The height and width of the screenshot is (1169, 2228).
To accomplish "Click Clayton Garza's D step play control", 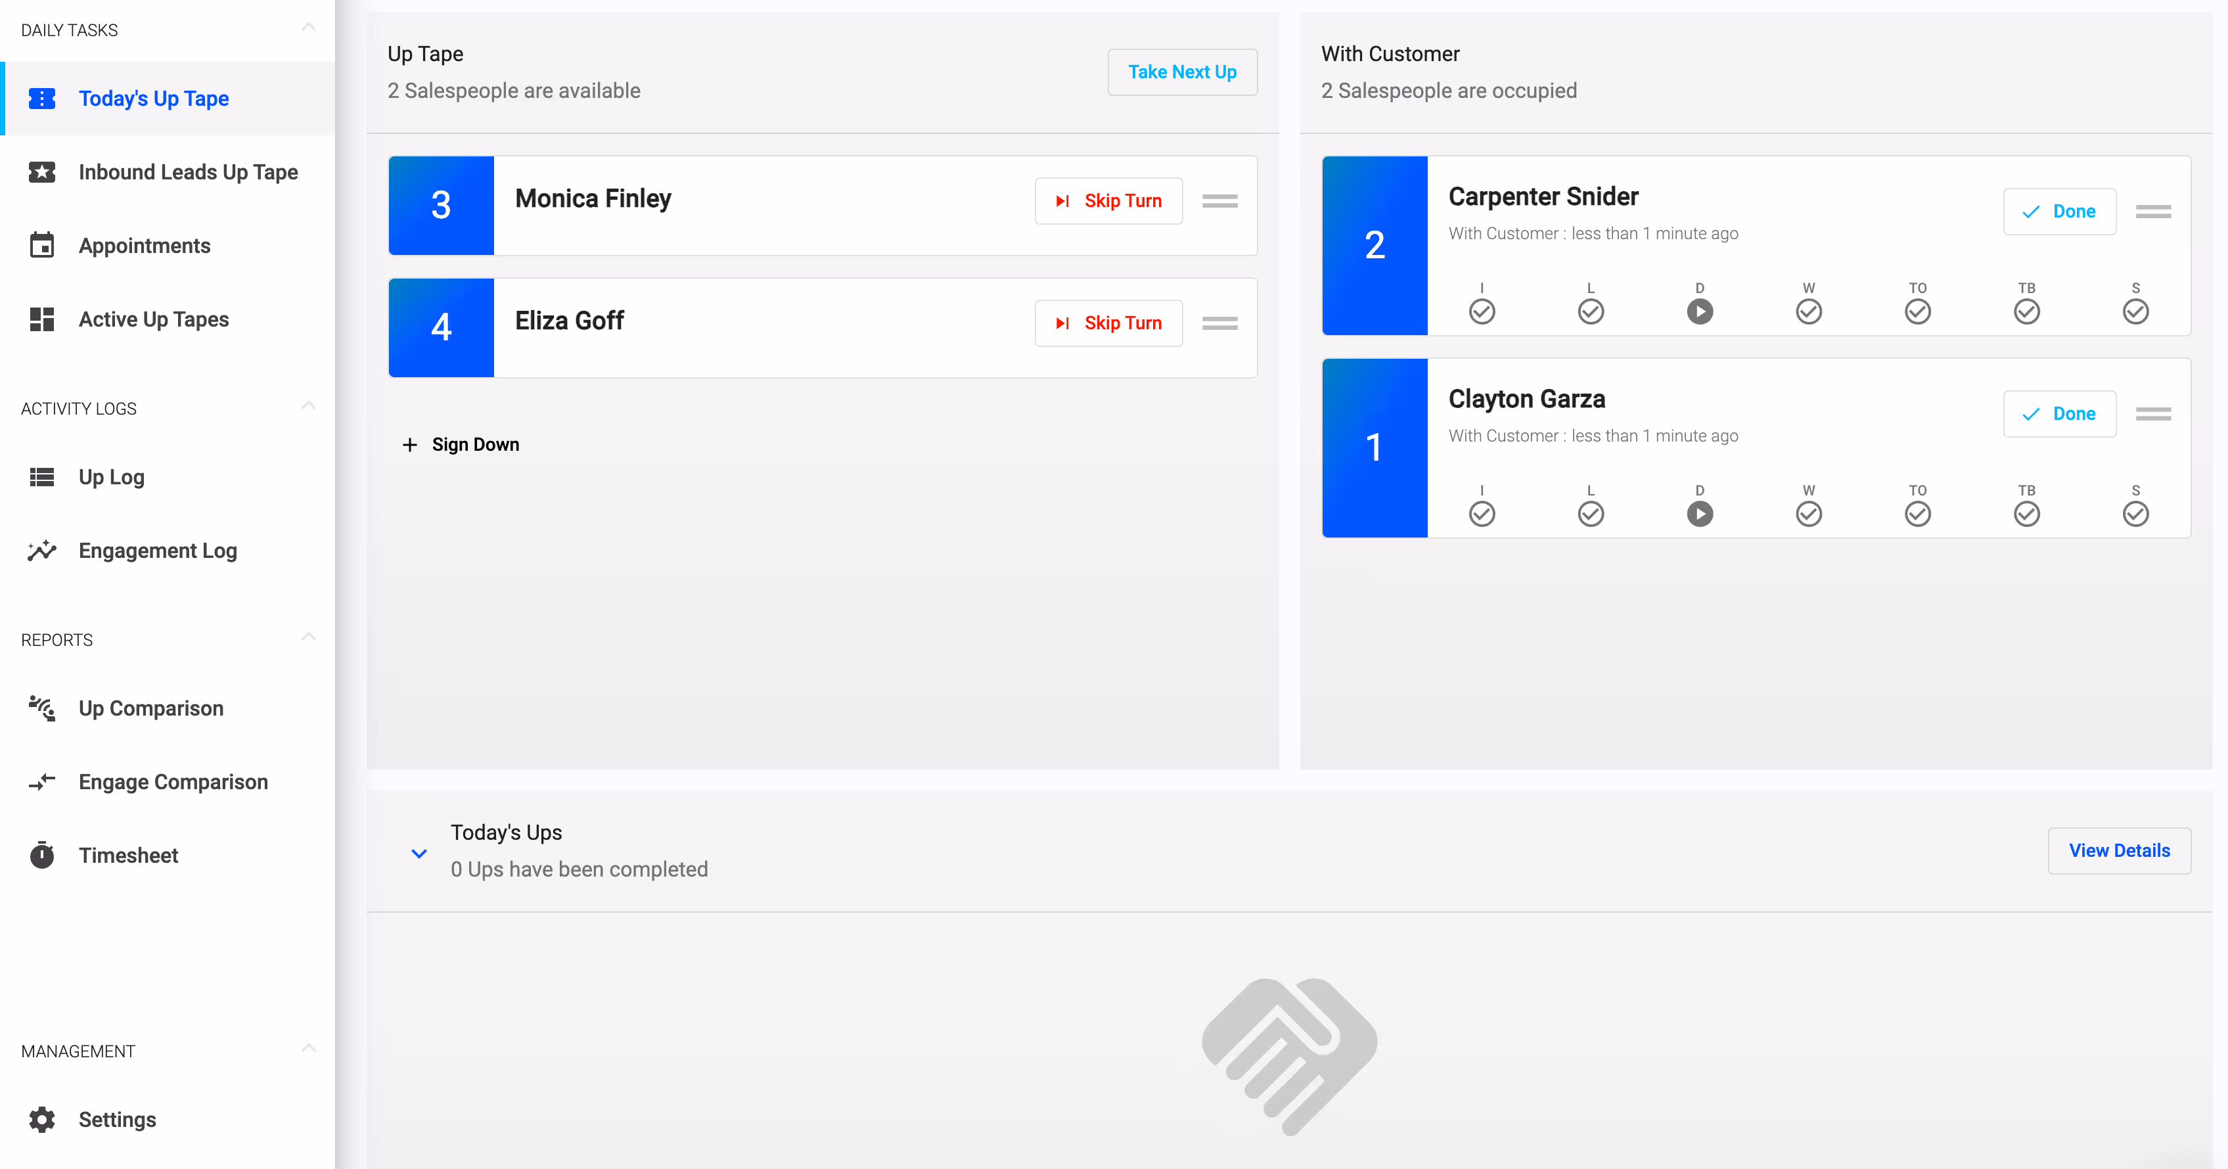I will coord(1700,514).
